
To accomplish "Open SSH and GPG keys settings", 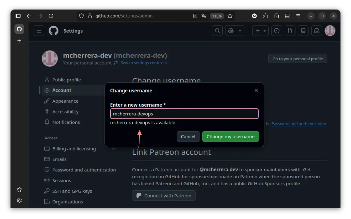I will [x=72, y=191].
